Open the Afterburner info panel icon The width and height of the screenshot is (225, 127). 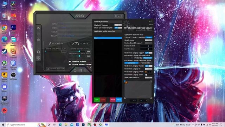(38, 40)
